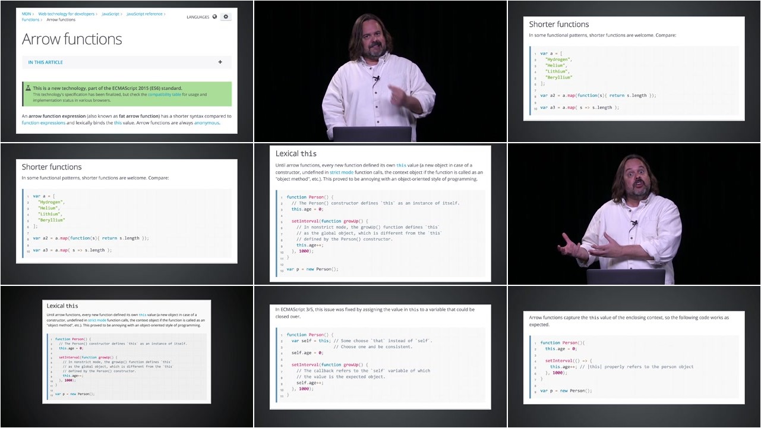Click 'self.age++;' code line
Image resolution: width=761 pixels, height=428 pixels.
(x=310, y=383)
